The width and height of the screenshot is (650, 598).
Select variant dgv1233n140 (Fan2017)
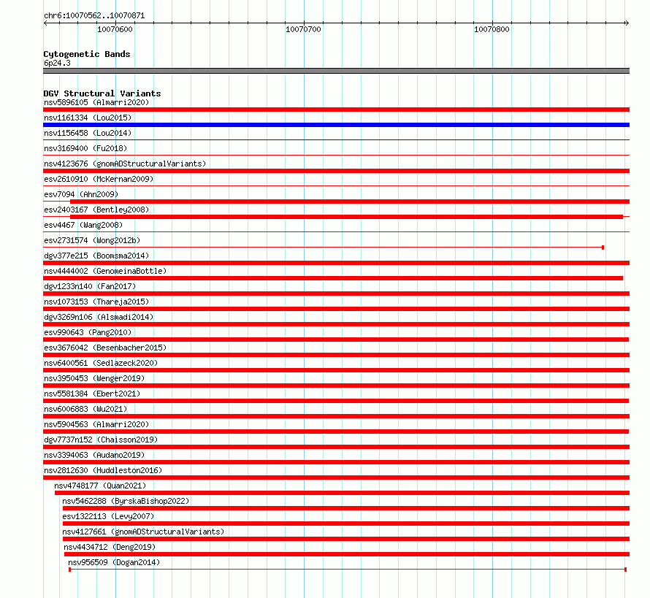90,286
